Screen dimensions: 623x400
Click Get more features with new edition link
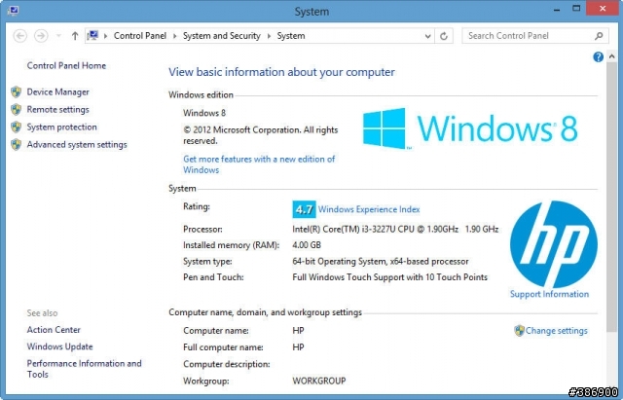pyautogui.click(x=259, y=164)
